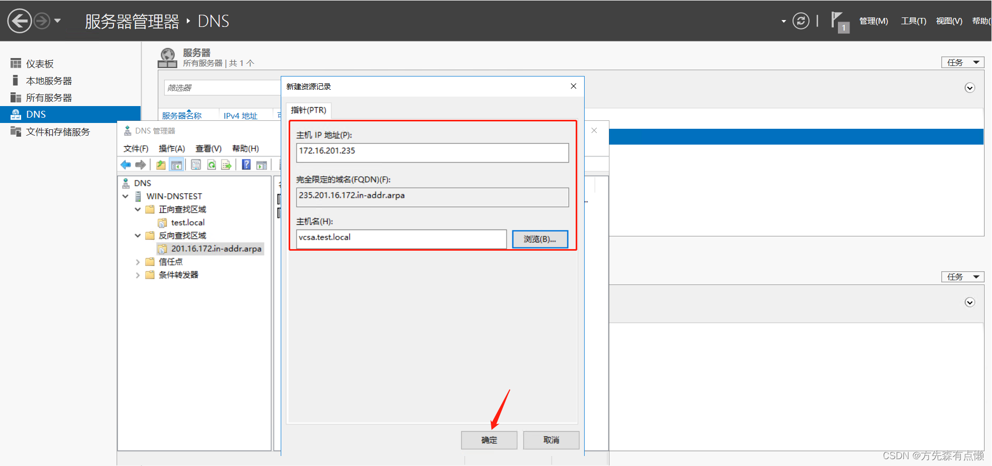Select the test.local forward zone
992x466 pixels.
click(188, 223)
